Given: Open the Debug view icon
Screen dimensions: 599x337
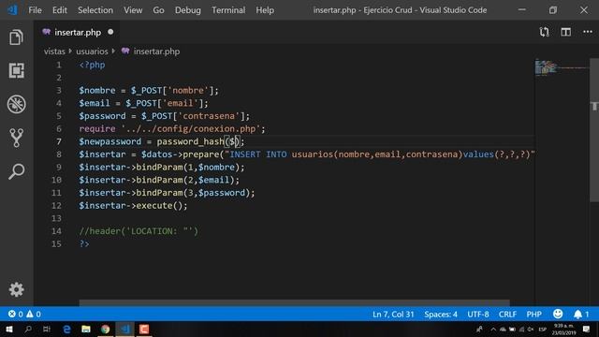Looking at the screenshot, I should pos(16,104).
